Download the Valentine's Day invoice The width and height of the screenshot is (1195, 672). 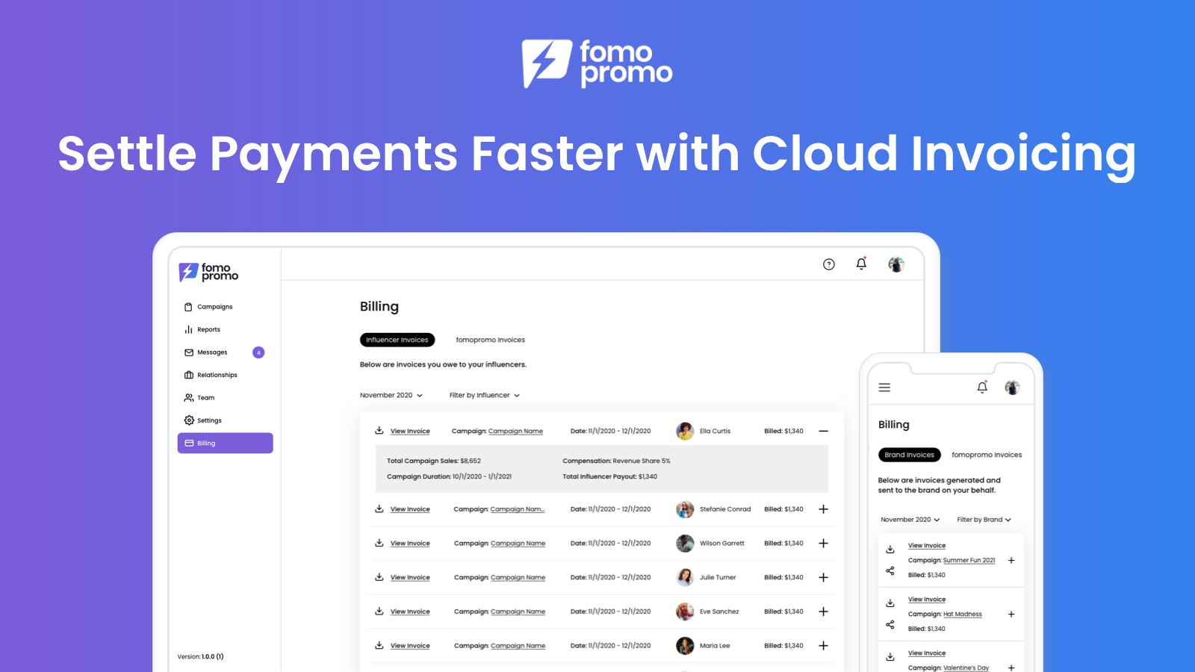point(890,657)
